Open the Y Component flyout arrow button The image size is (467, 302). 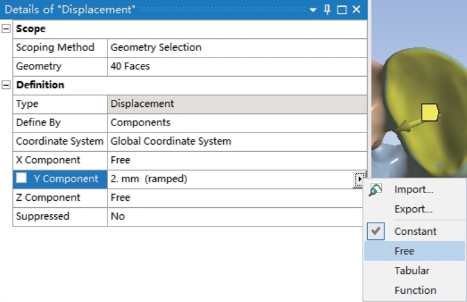[x=360, y=179]
